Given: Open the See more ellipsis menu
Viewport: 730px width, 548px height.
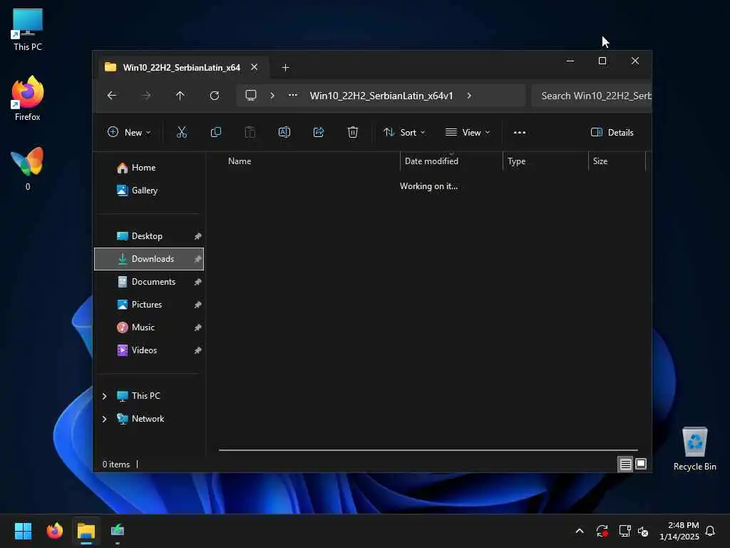Looking at the screenshot, I should coord(520,132).
